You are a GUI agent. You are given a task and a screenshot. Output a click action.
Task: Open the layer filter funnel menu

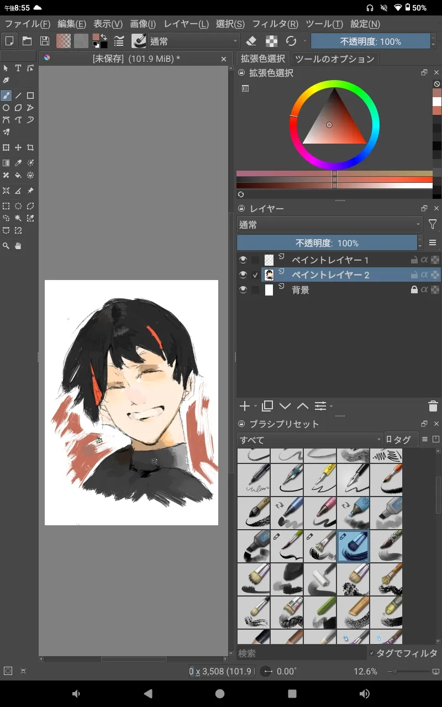tap(433, 224)
